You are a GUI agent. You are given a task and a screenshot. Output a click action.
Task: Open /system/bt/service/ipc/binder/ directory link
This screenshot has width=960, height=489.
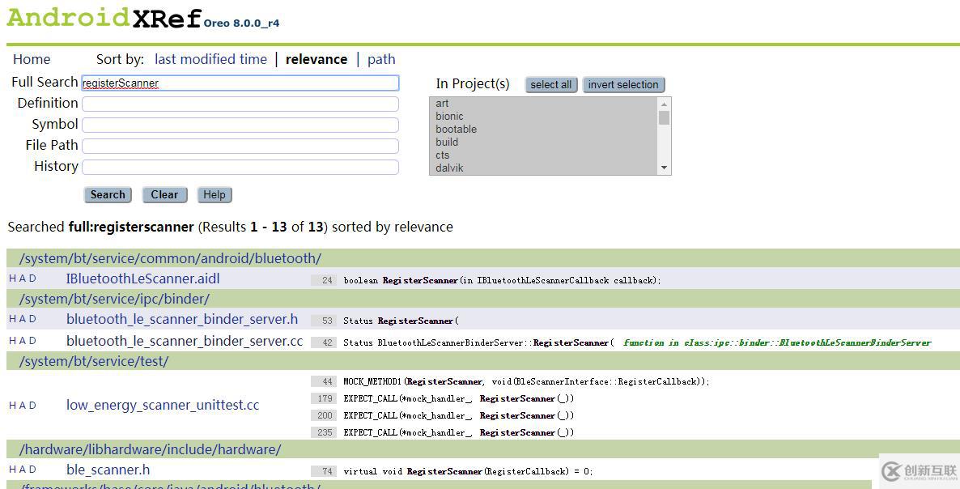point(114,299)
